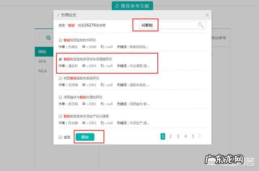Close the 引用论文 dialog
Viewport: 259px width, 171px height.
[x=207, y=15]
